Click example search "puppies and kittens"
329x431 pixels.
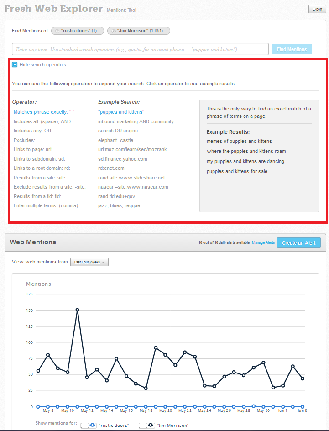(x=121, y=112)
